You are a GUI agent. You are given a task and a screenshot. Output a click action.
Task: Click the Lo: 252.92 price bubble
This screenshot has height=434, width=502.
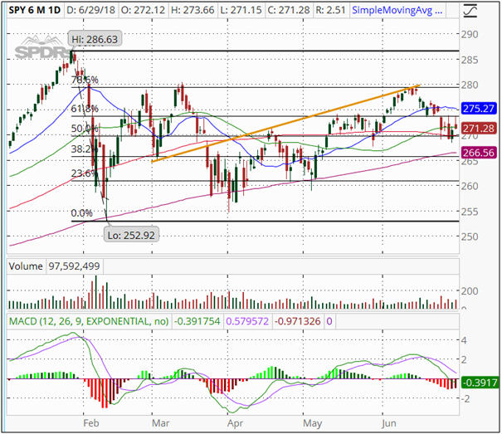(x=131, y=235)
